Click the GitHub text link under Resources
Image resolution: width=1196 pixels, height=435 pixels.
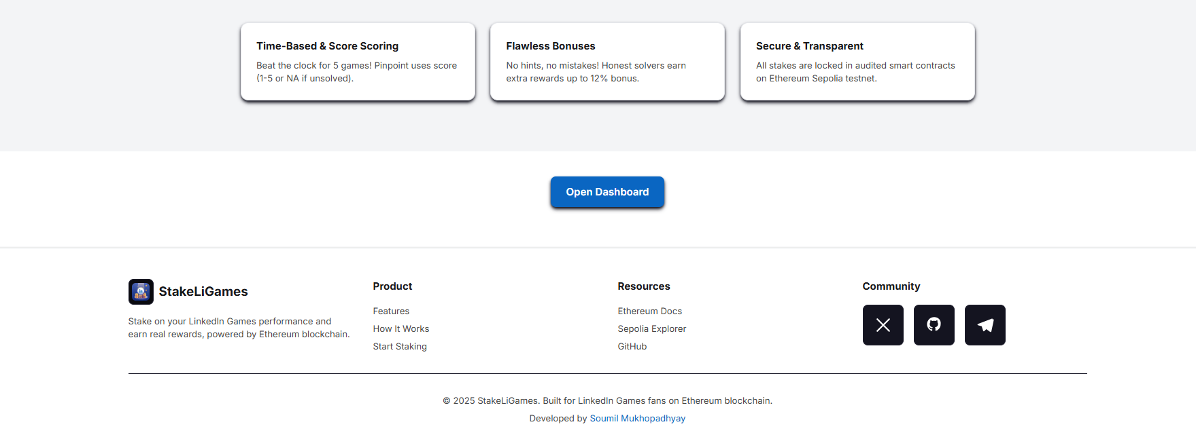tap(632, 346)
